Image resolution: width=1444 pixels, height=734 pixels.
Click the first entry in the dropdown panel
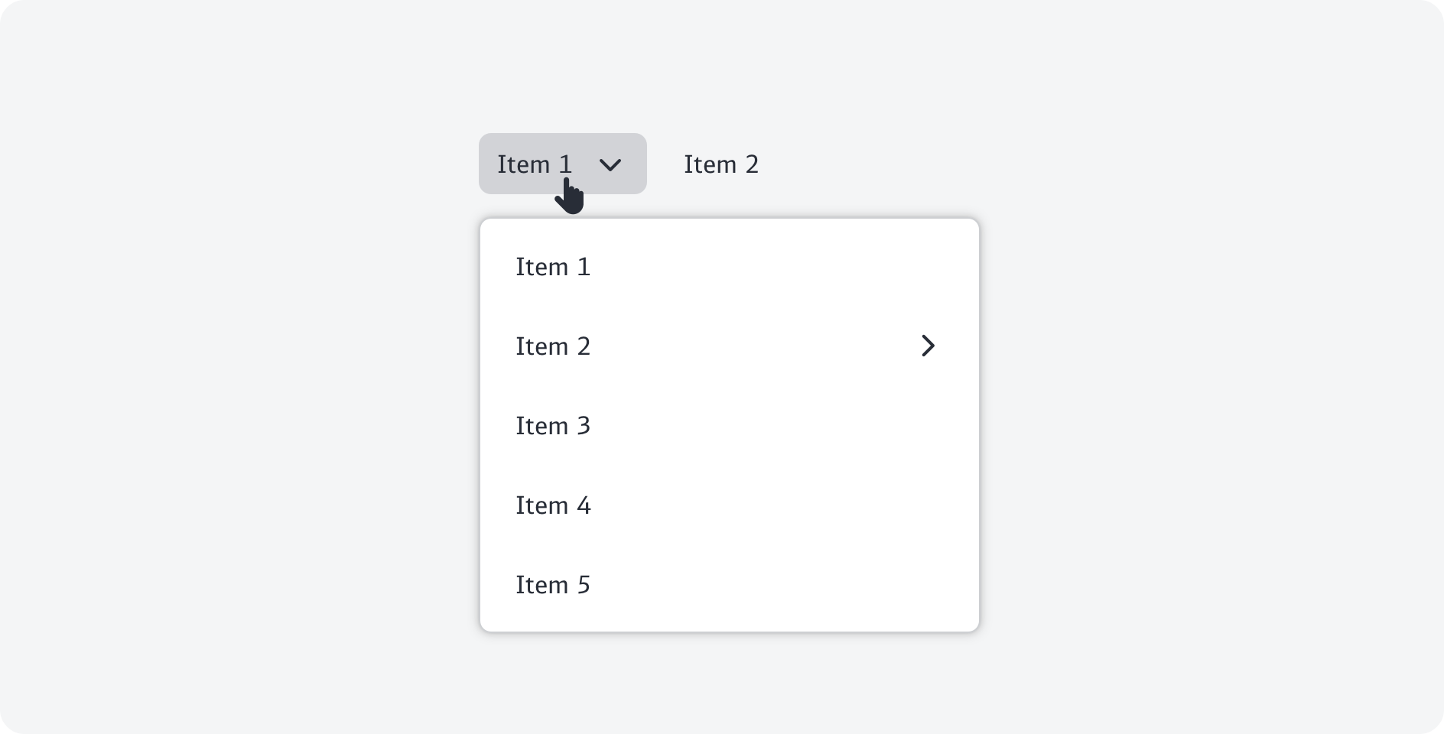click(553, 267)
